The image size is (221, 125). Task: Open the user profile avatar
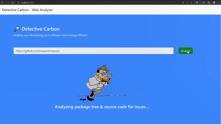tap(214, 2)
